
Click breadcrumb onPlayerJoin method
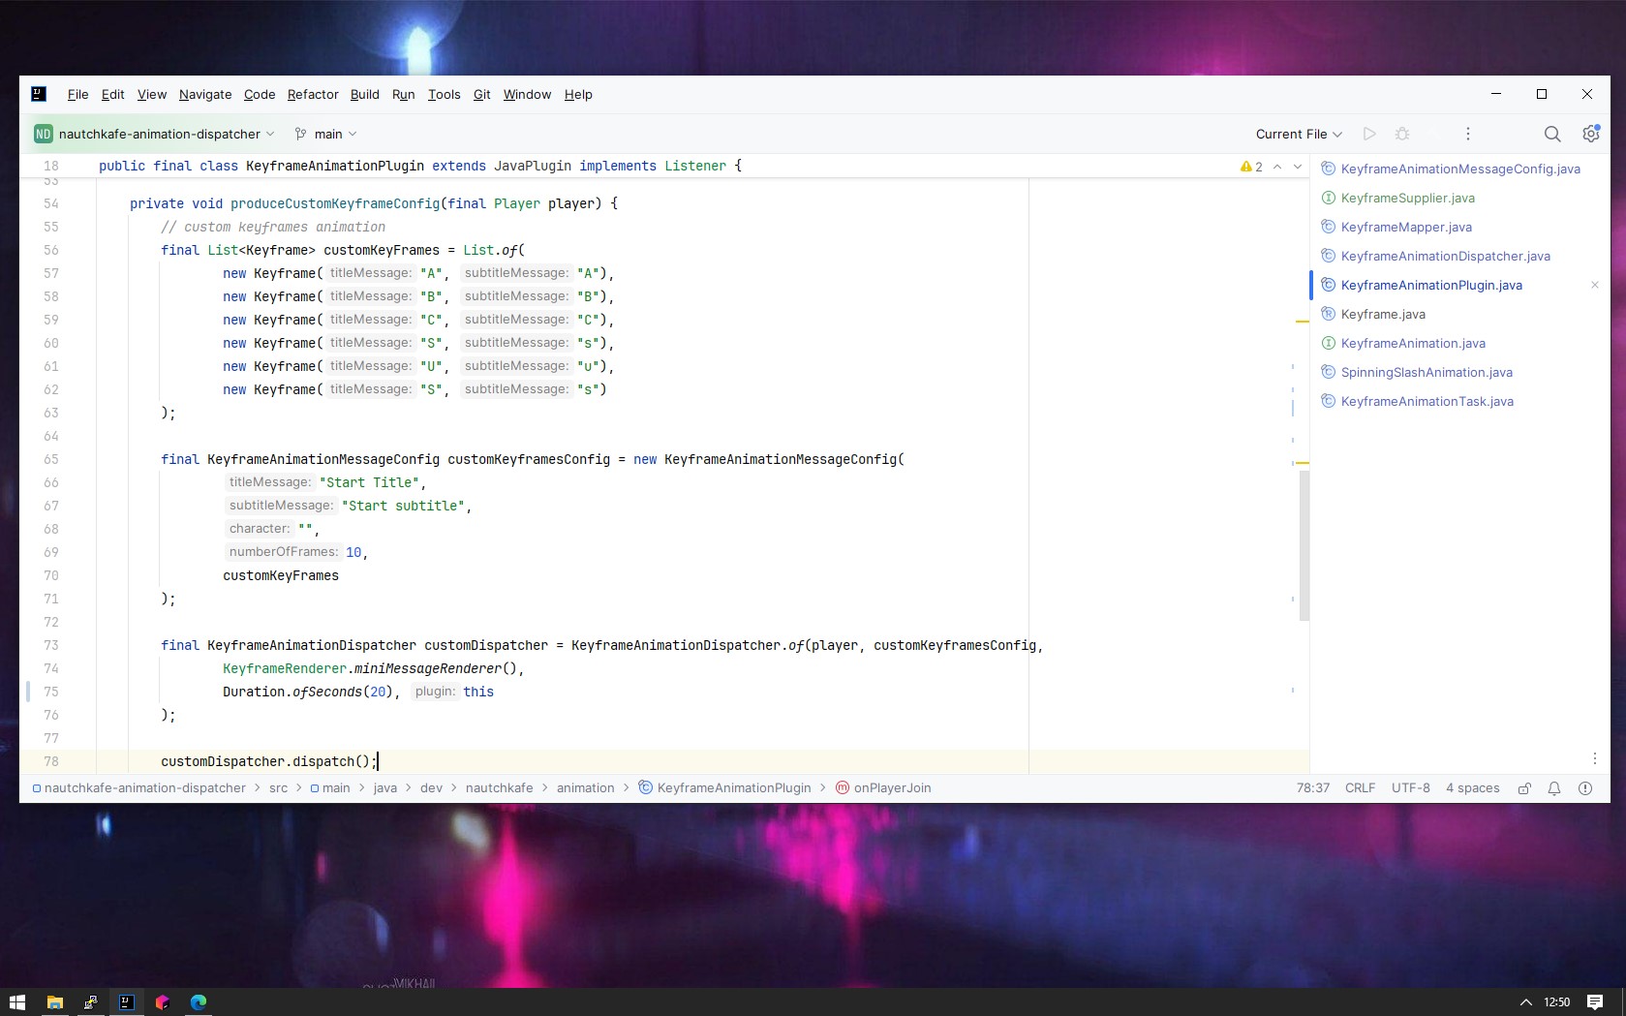[x=883, y=788]
